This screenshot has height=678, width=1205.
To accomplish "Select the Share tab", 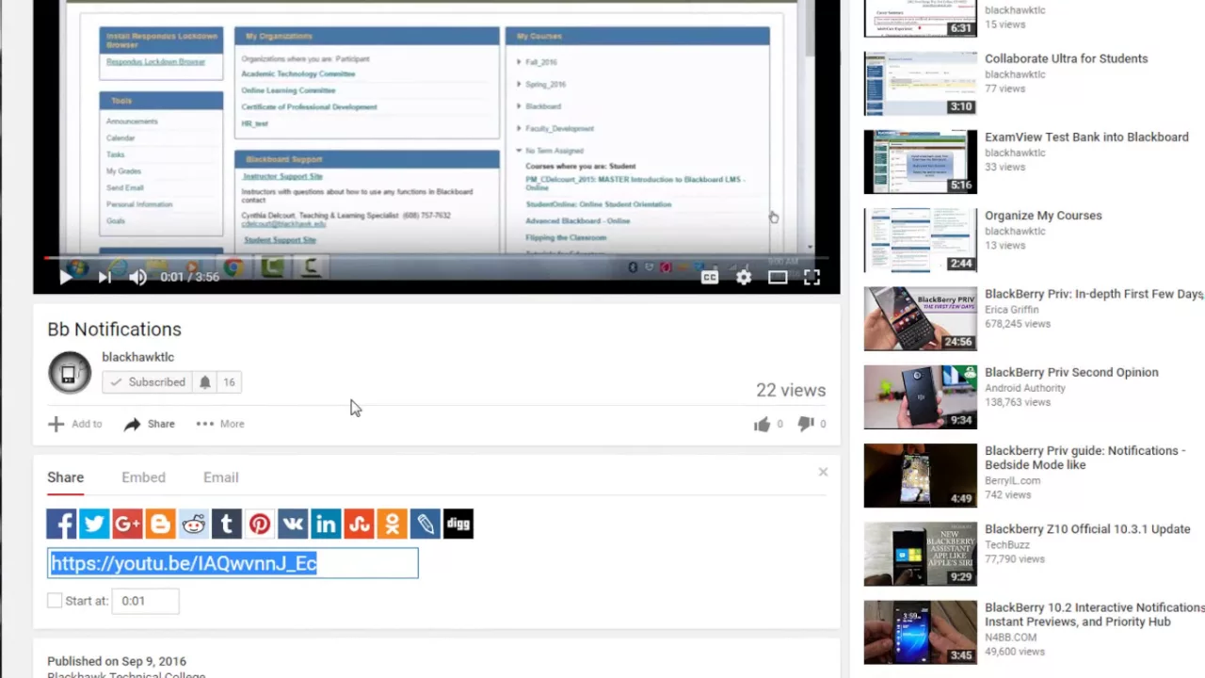I will coord(66,477).
